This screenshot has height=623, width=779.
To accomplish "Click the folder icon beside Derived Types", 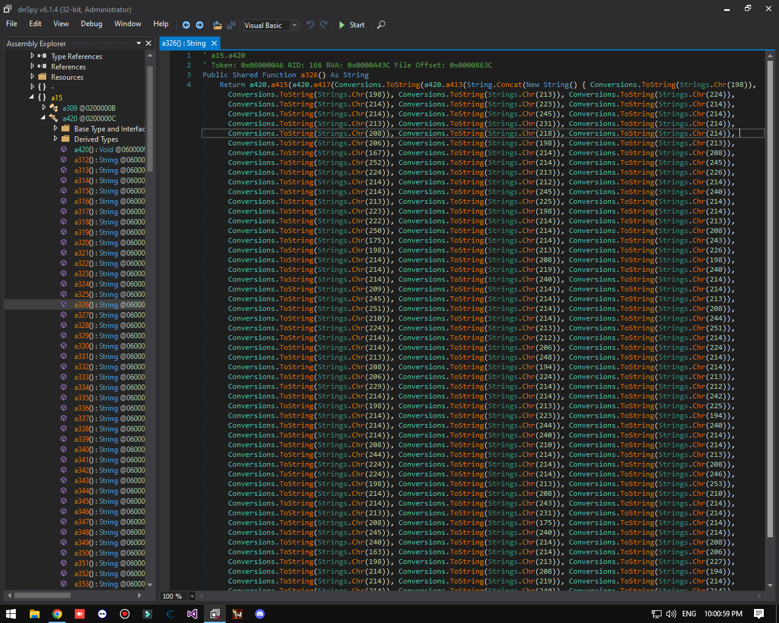I will [x=65, y=139].
